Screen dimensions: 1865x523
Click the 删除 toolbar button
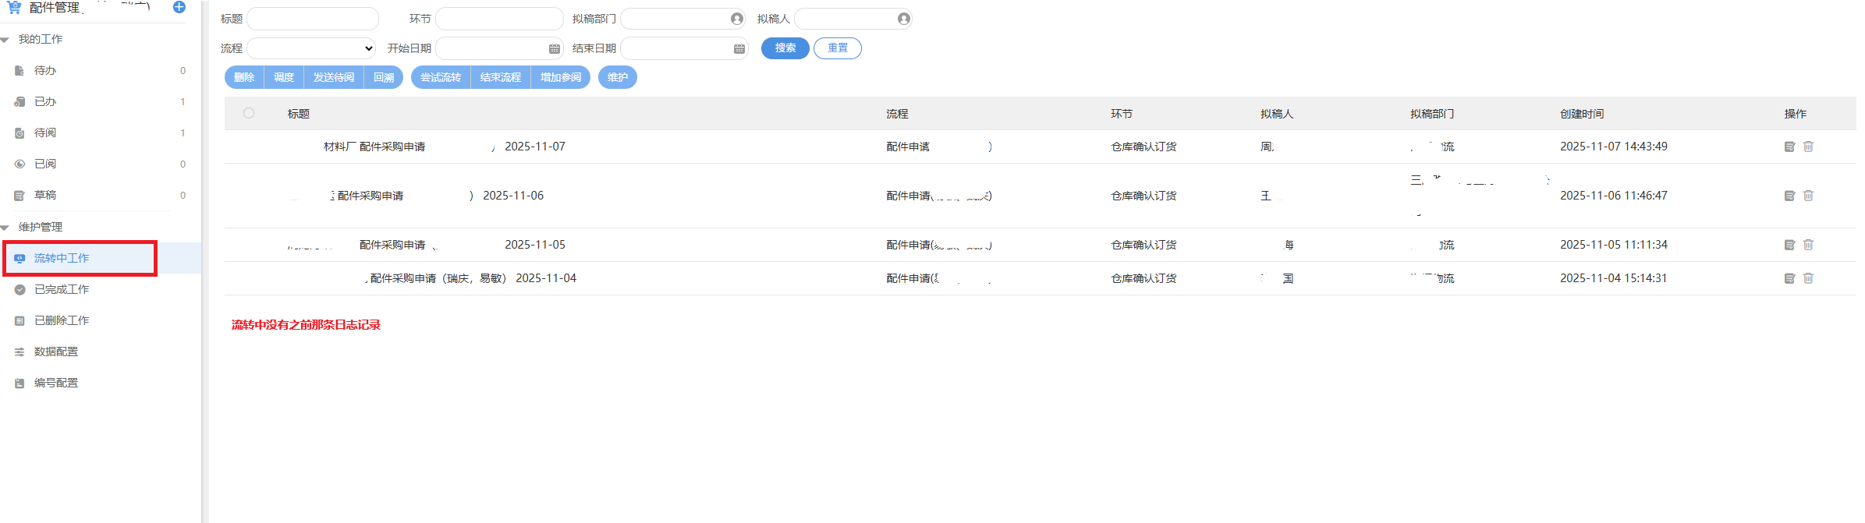point(244,77)
